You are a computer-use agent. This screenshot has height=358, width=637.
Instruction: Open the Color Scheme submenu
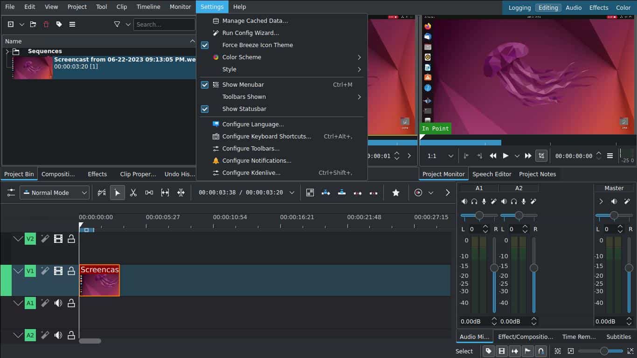(x=242, y=57)
